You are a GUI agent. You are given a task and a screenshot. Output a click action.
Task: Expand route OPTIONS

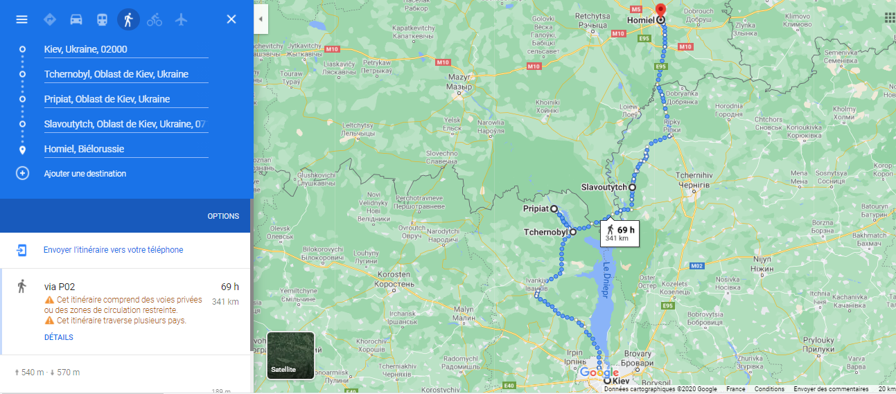(x=223, y=216)
